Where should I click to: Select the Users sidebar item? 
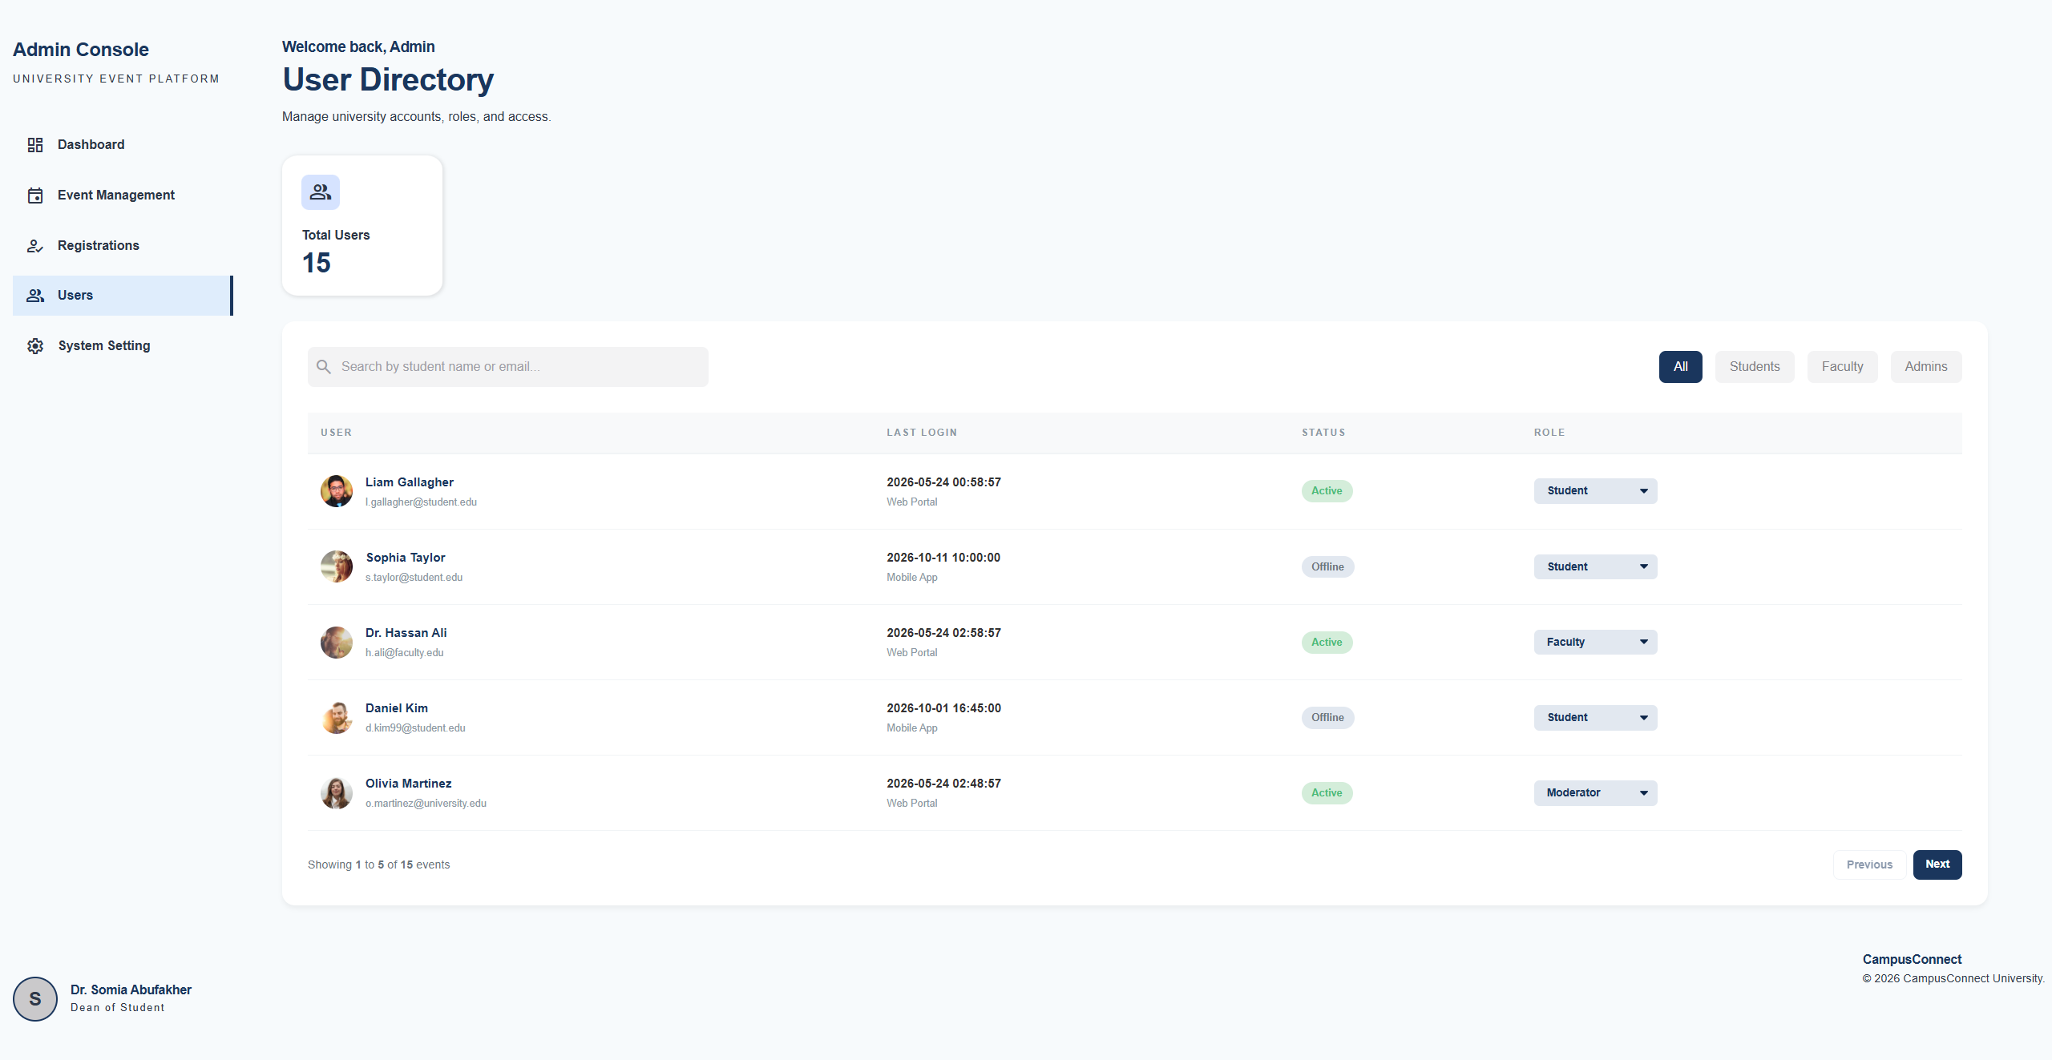[x=123, y=296]
